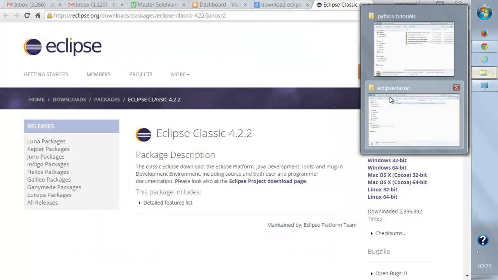Open Europa Packages link

(49, 195)
